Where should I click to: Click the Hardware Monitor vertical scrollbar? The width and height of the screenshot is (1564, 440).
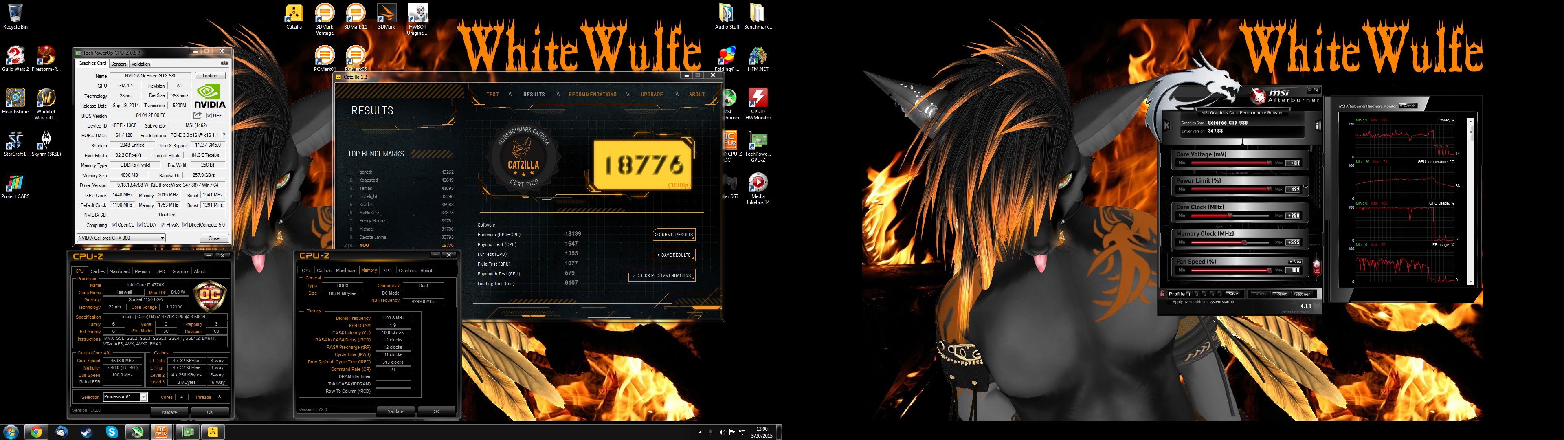(x=1470, y=200)
